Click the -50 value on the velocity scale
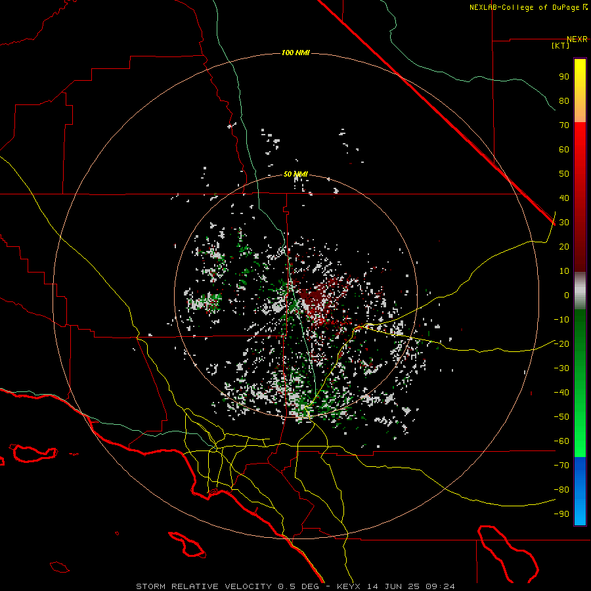591x591 pixels. [x=561, y=417]
